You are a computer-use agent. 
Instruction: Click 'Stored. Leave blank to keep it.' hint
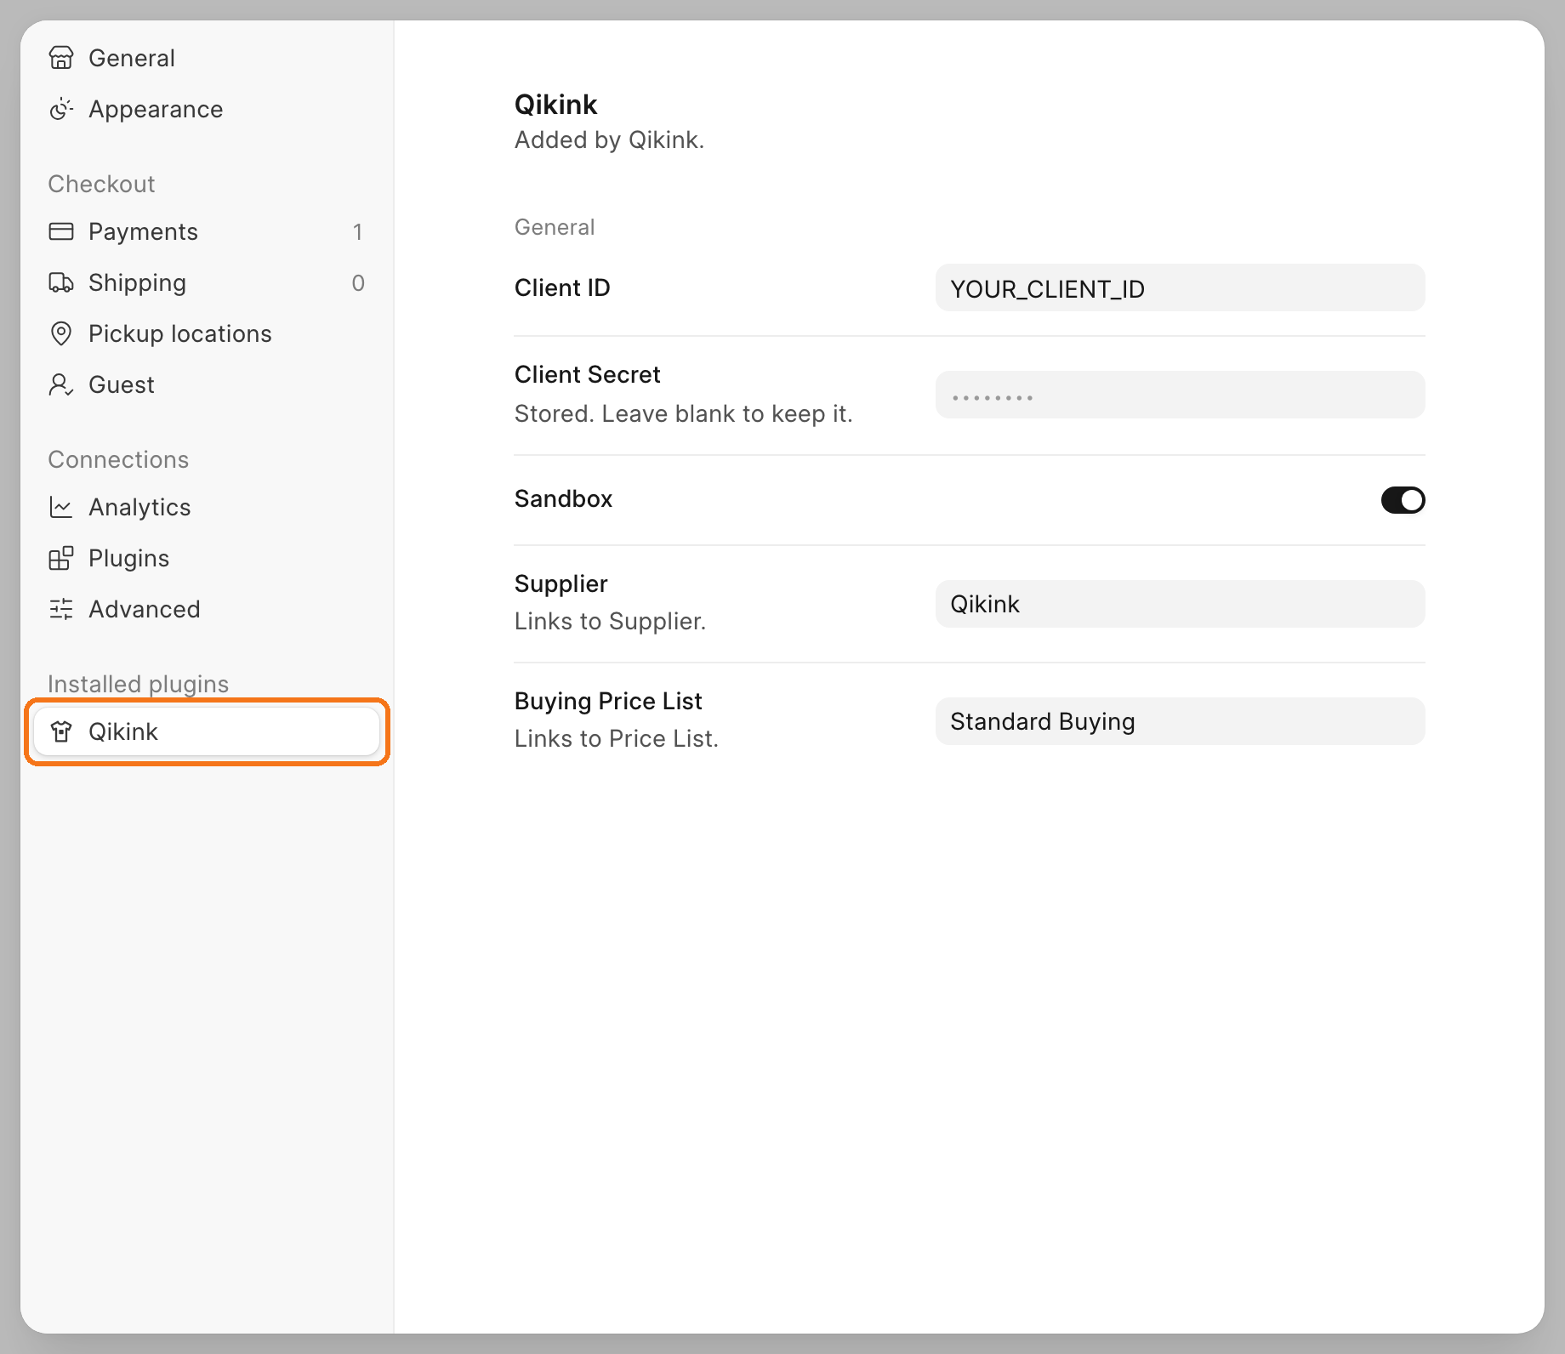coord(683,413)
